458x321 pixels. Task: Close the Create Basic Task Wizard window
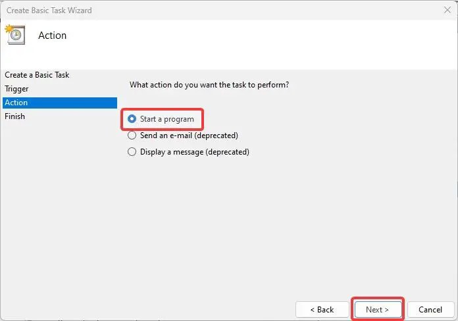[447, 11]
